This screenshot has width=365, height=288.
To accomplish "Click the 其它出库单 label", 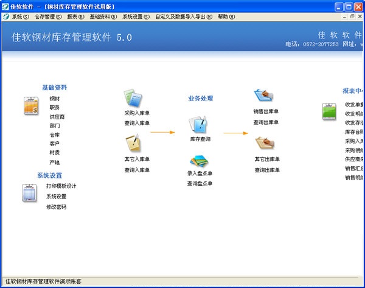I will (x=267, y=159).
